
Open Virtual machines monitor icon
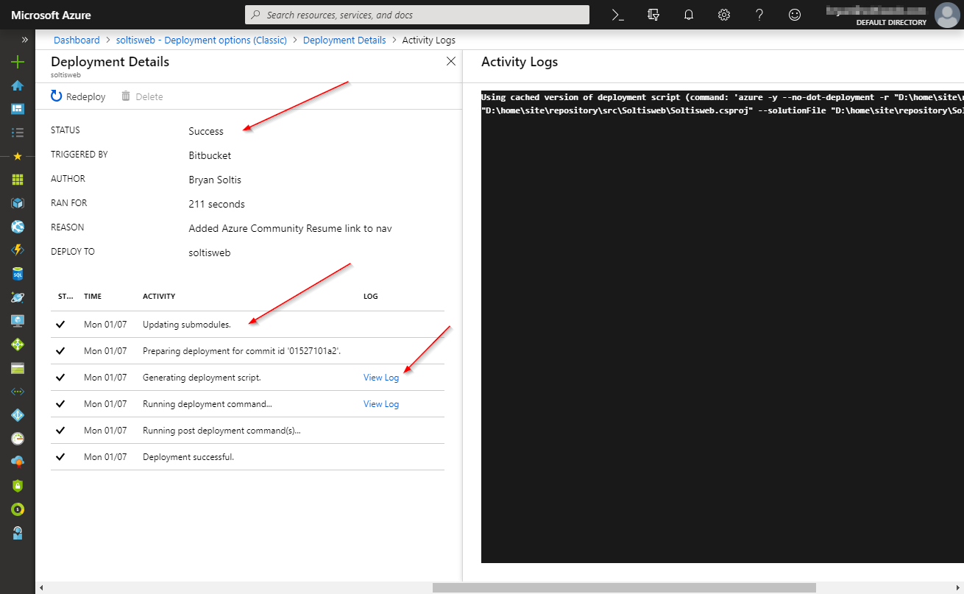(17, 320)
